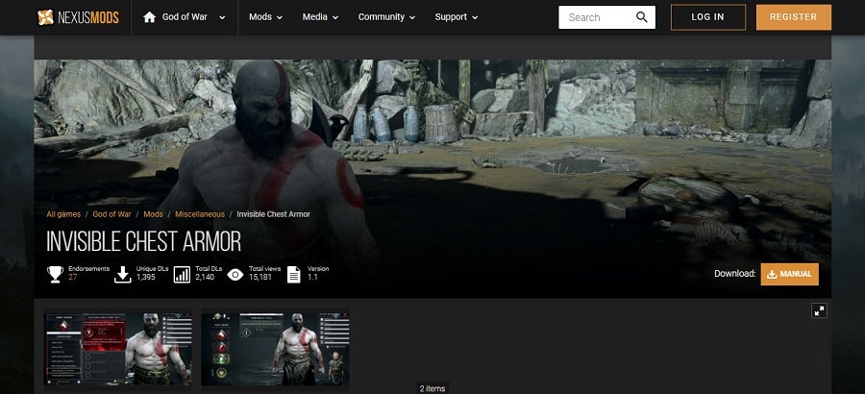The width and height of the screenshot is (865, 394).
Task: Download the mod with Manual button
Action: [x=789, y=274]
